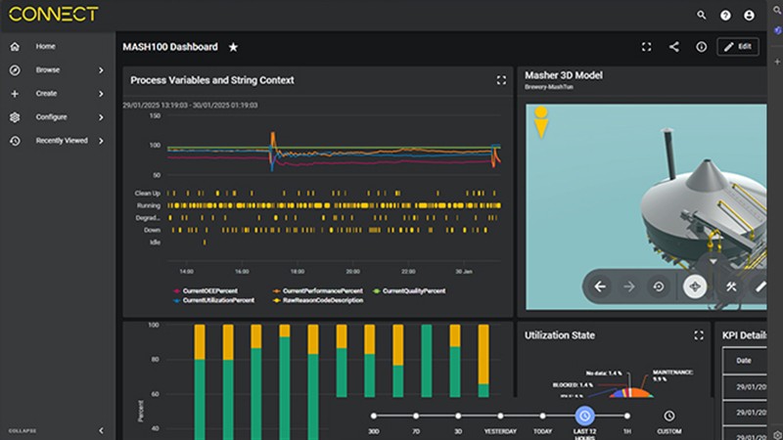Click the chart date range text
Screen dimensions: 783x440
click(x=190, y=106)
